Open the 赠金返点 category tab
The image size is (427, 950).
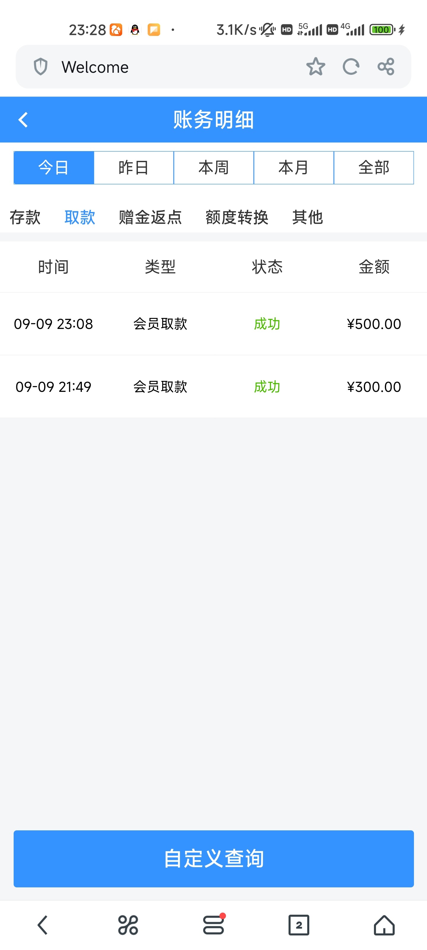click(x=150, y=217)
